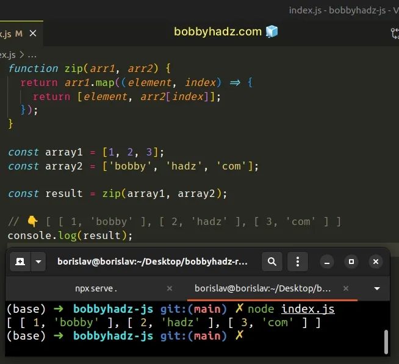
Task: Click underlined index.js in terminal command
Action: tap(308, 309)
